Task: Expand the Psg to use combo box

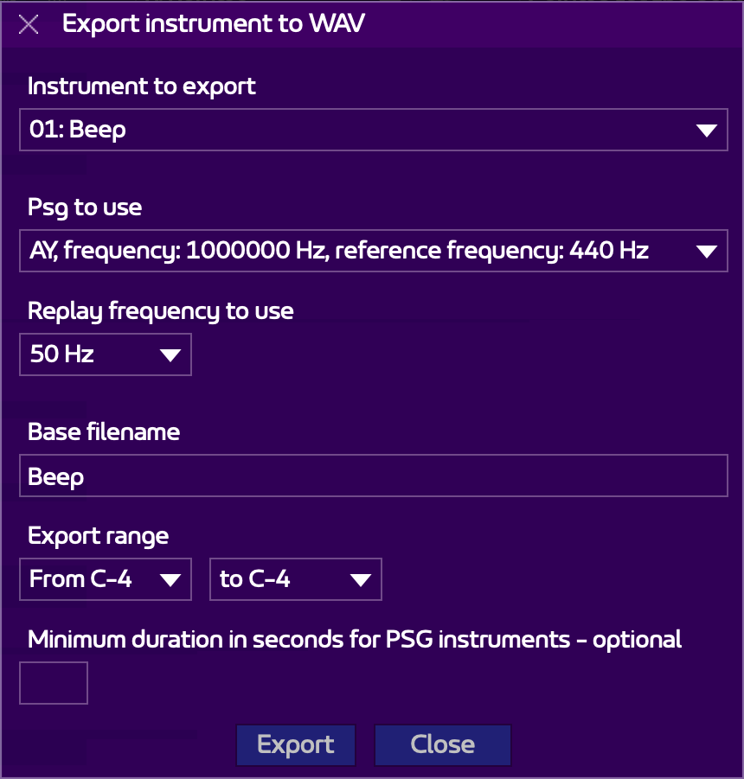Action: 372,252
